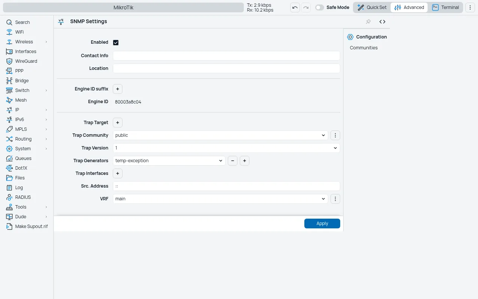
Task: Add a Trap Interfaces entry
Action: [x=118, y=173]
